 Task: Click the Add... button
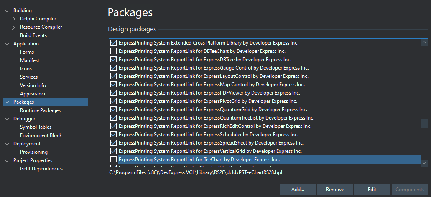click(298, 190)
